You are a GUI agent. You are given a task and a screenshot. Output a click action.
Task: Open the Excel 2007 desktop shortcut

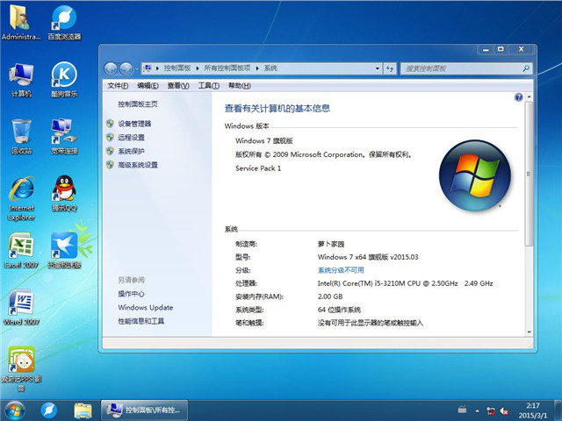(21, 250)
